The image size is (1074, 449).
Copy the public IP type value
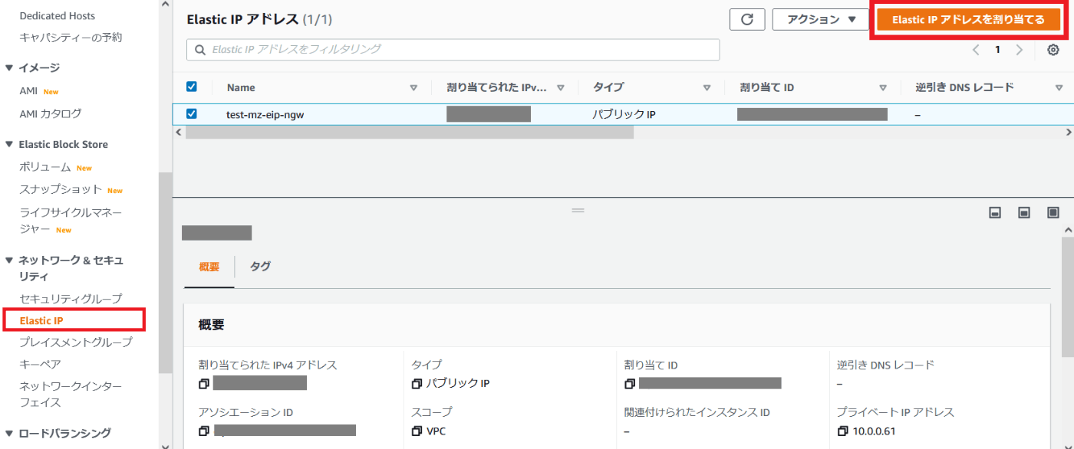(x=417, y=383)
